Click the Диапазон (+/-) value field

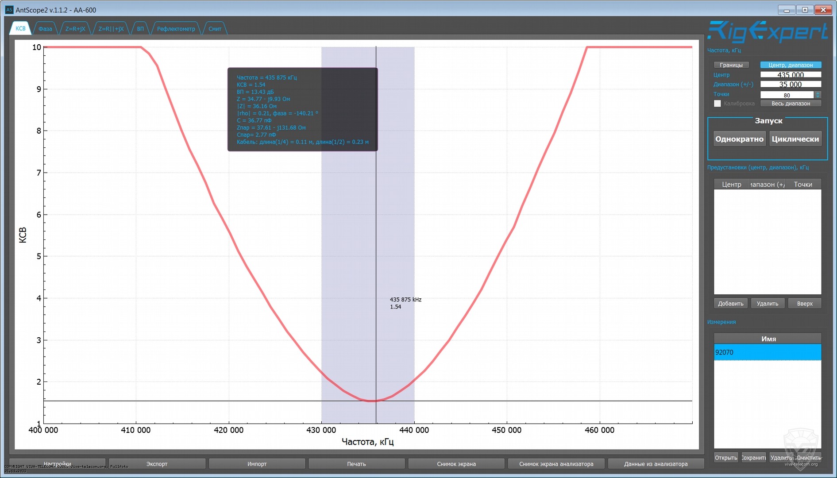point(791,85)
